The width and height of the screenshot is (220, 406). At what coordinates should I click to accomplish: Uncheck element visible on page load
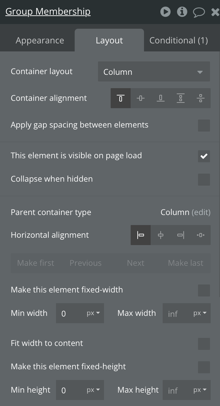click(x=204, y=156)
